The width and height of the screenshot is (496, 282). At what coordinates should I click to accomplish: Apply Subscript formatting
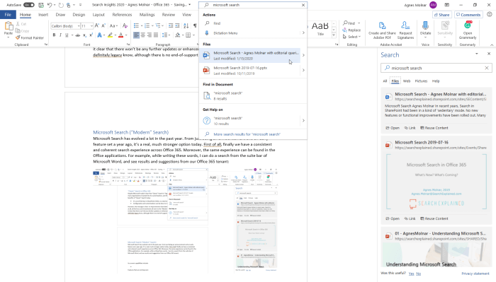(x=85, y=35)
